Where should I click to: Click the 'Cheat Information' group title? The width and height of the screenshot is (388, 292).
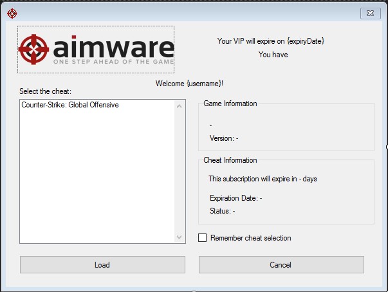(230, 160)
